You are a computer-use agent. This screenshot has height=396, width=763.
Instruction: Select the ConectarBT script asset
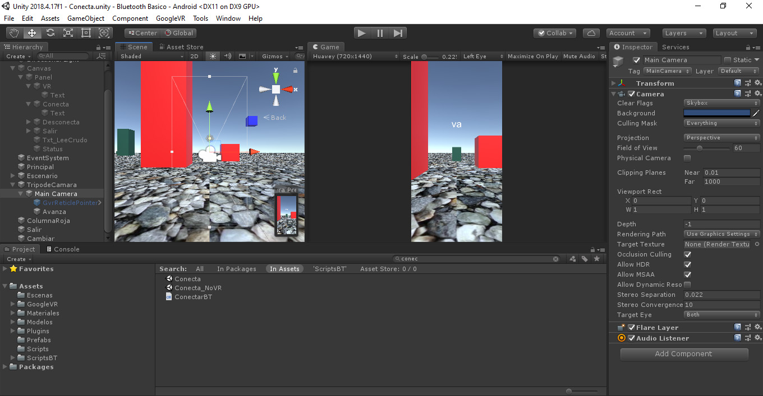tap(193, 297)
